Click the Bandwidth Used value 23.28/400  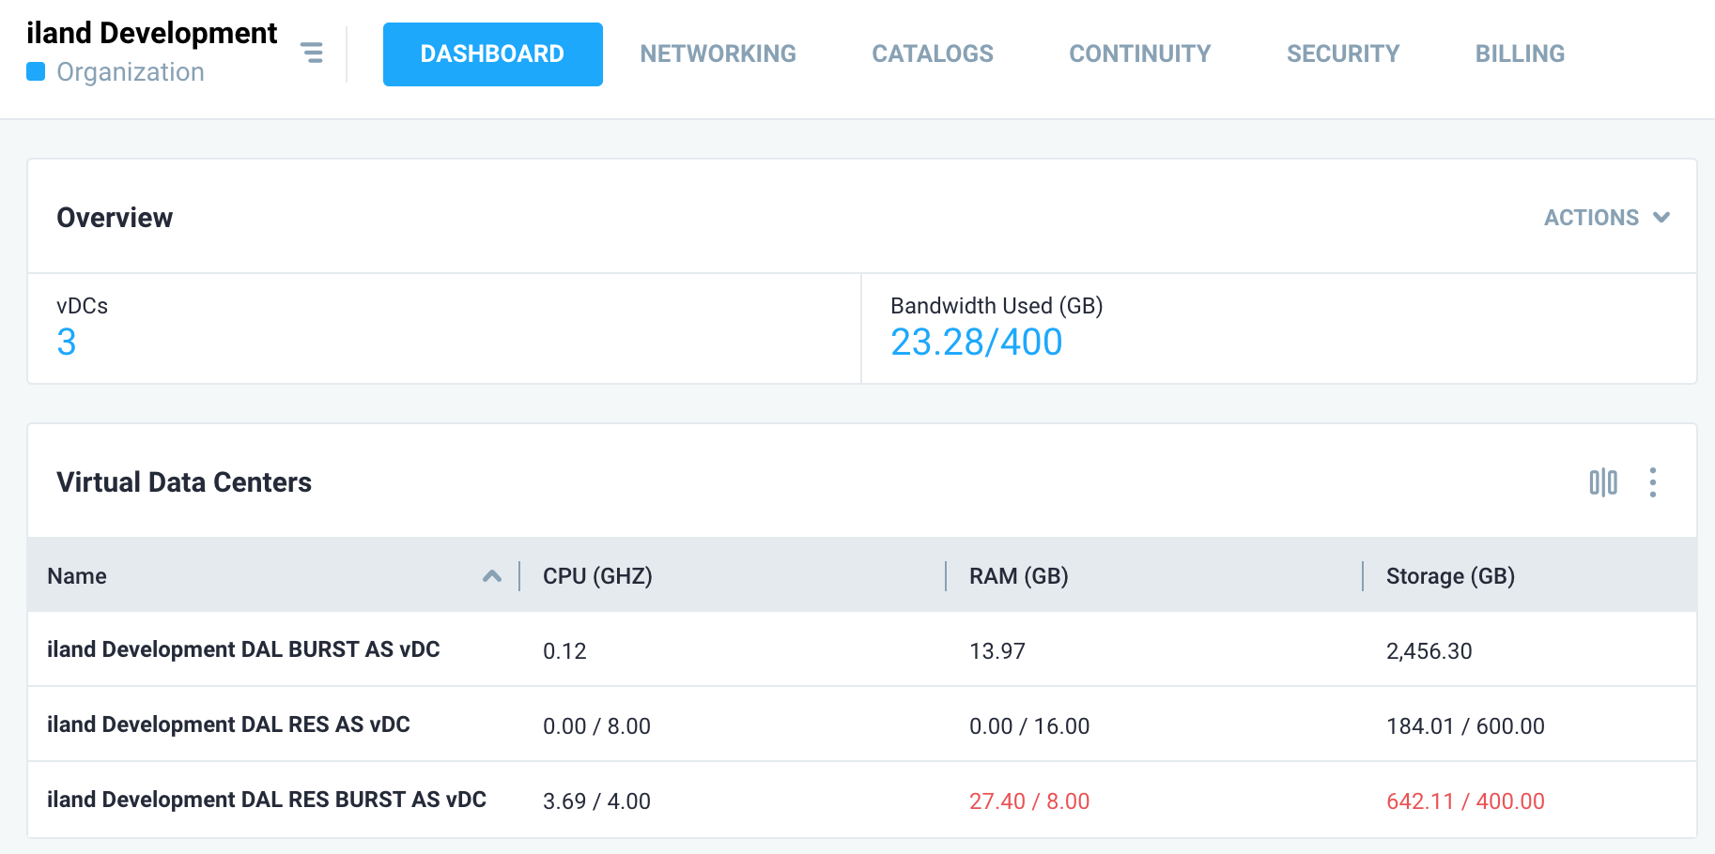976,343
